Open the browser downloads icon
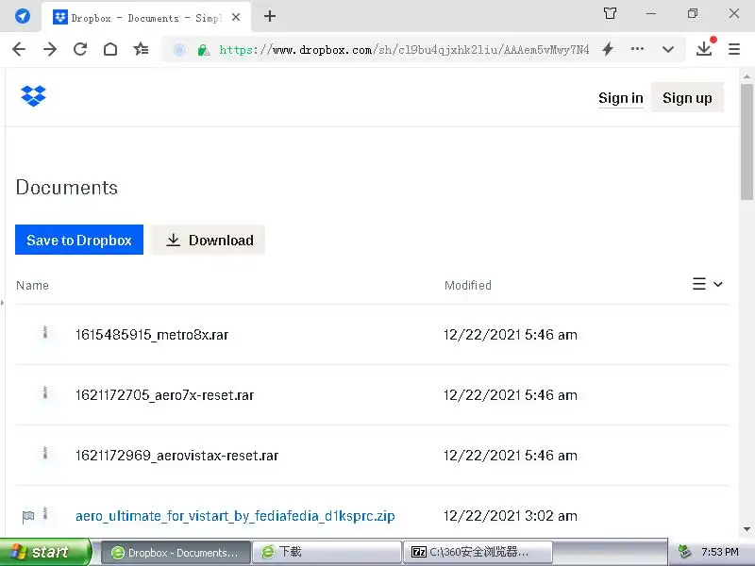This screenshot has width=755, height=566. click(705, 48)
